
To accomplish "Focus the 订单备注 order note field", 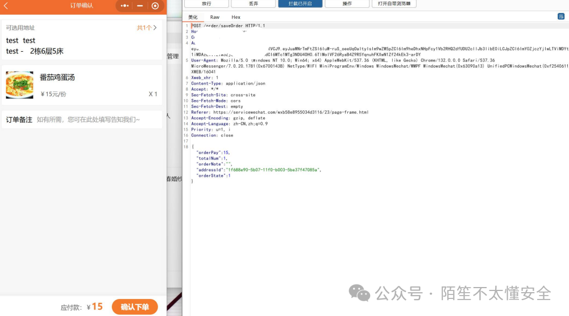I will [82, 120].
